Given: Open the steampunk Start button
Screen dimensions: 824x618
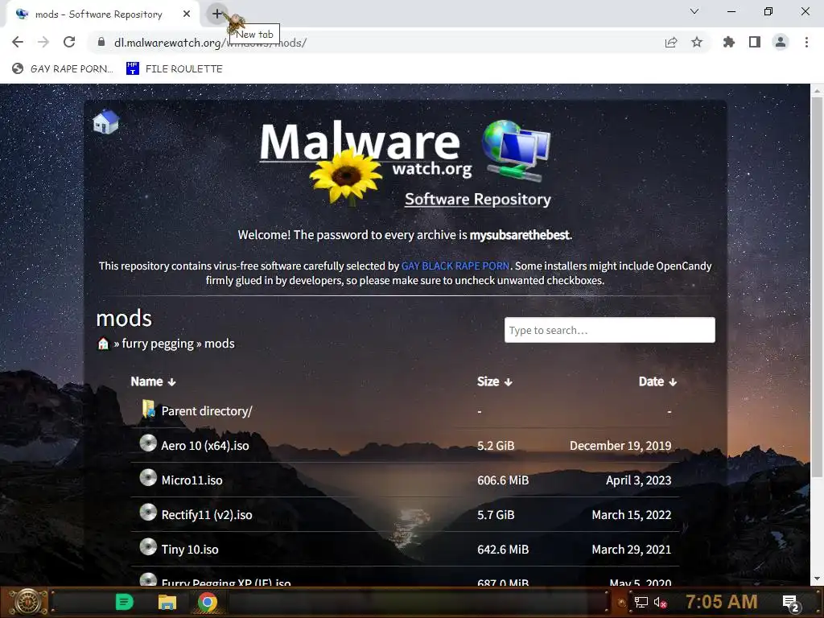Looking at the screenshot, I should tap(28, 602).
